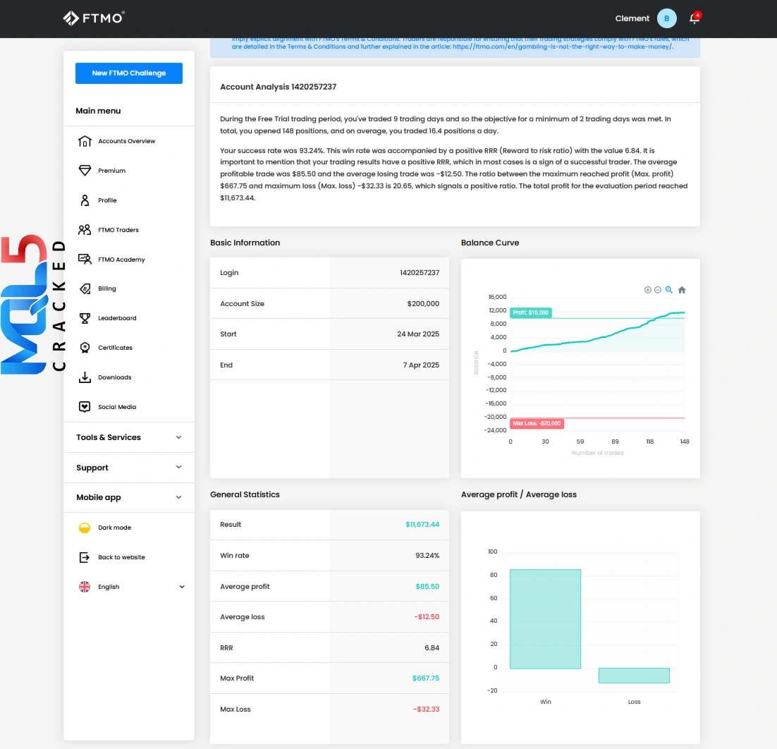Zoom out on the Balance Curve chart
777x749 pixels.
point(658,290)
